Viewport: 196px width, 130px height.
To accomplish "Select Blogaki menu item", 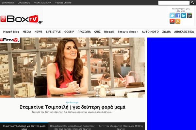I will click(x=109, y=32).
